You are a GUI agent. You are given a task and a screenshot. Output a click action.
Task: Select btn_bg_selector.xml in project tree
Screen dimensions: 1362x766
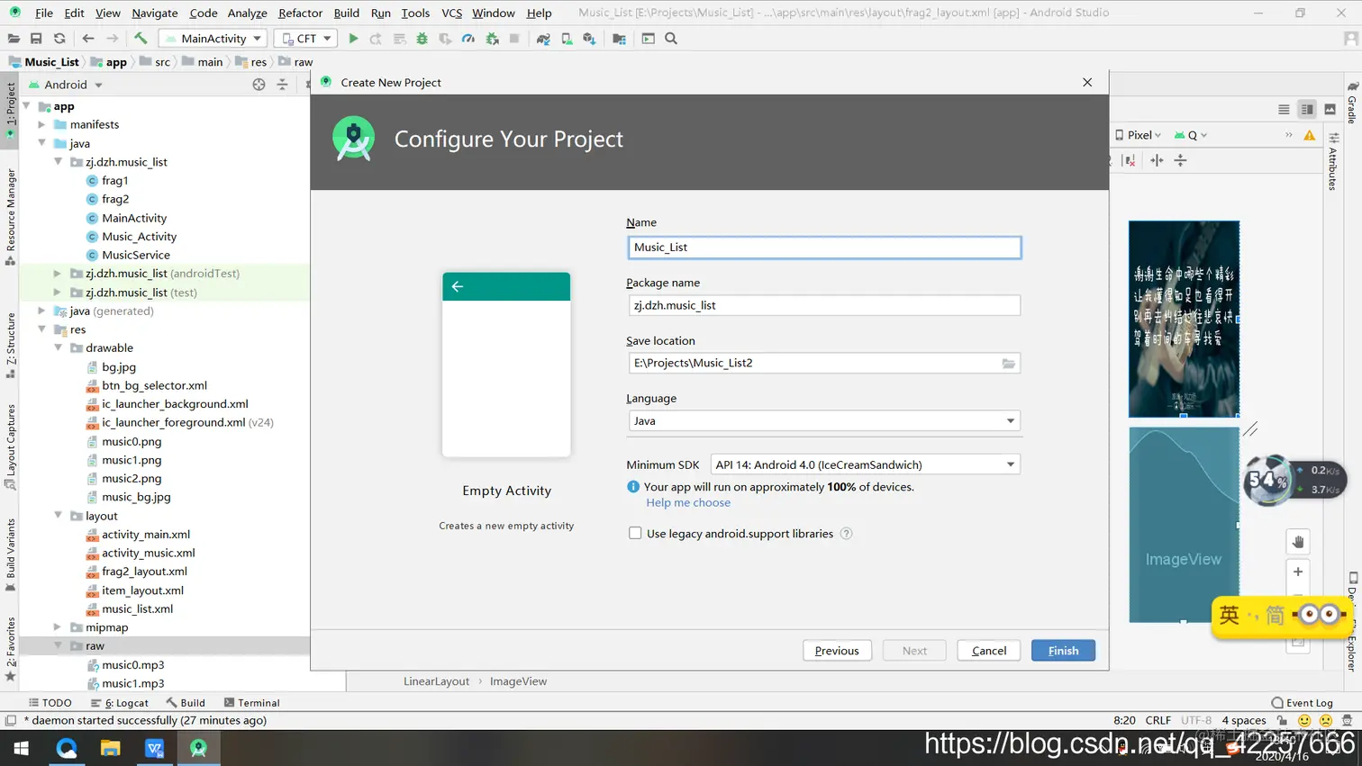coord(154,385)
